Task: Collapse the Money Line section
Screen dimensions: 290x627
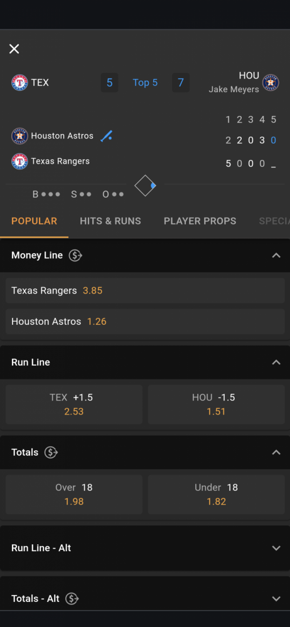Action: coord(276,255)
